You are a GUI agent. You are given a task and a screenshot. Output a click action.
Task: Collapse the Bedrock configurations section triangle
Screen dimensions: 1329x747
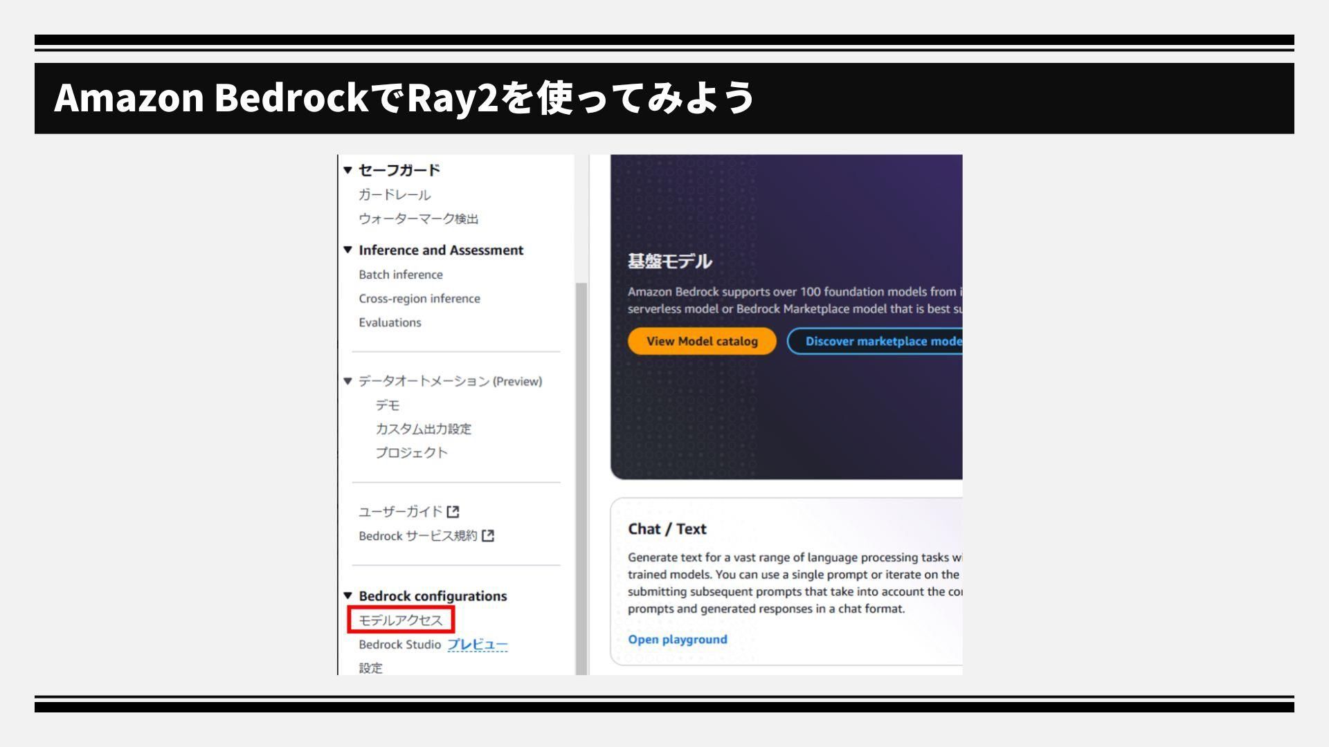tap(348, 596)
